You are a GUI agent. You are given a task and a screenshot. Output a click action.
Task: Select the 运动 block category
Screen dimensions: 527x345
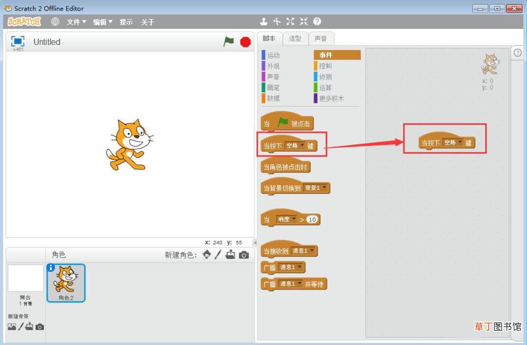pyautogui.click(x=273, y=55)
